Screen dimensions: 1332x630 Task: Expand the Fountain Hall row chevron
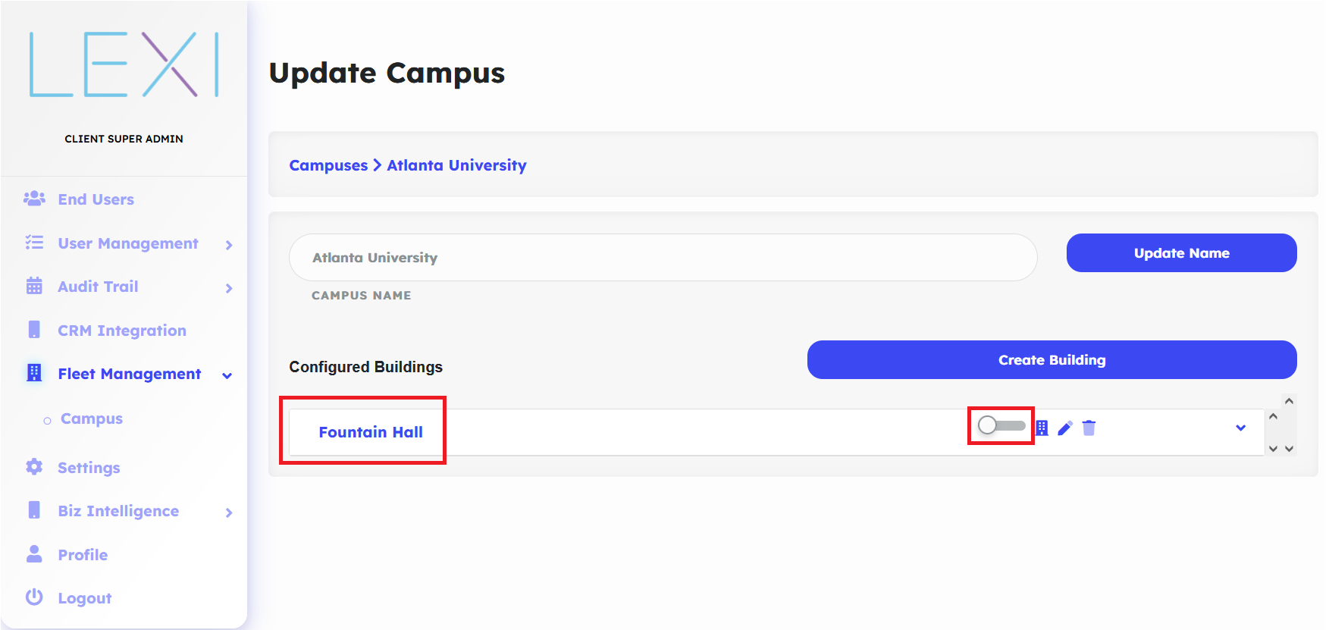pos(1240,428)
